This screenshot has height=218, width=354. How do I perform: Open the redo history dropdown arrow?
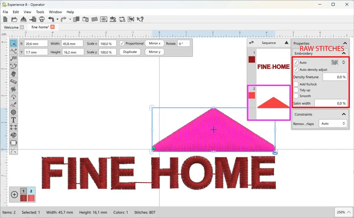(70, 19)
